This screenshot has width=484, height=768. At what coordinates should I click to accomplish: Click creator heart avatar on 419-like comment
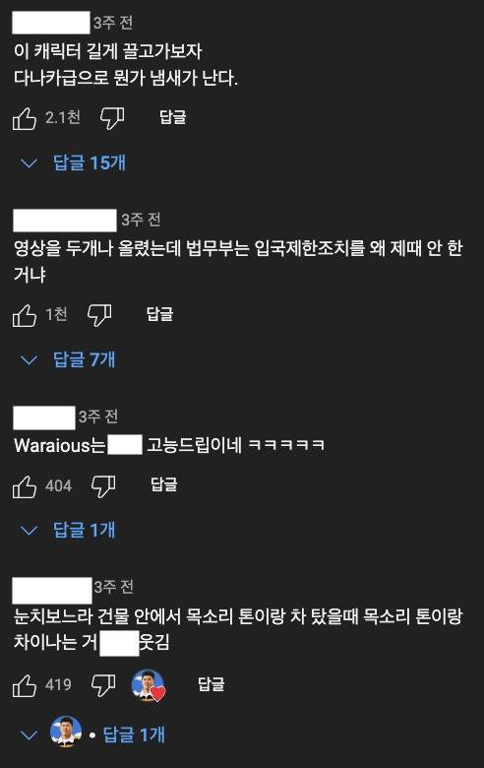pos(149,684)
